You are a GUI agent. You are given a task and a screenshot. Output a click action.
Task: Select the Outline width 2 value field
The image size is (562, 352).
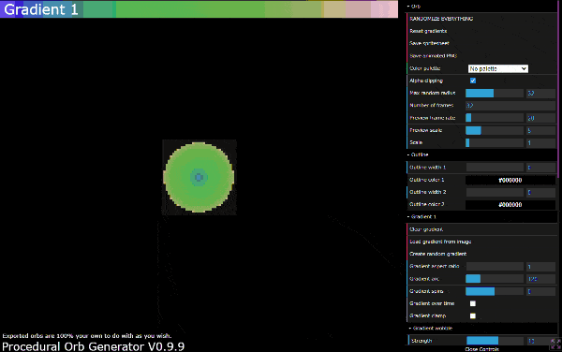pos(540,192)
